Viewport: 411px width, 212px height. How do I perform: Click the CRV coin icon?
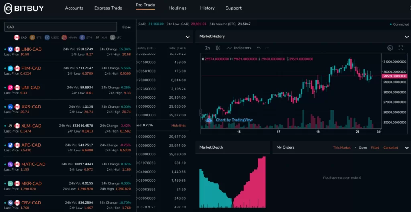coord(10,202)
